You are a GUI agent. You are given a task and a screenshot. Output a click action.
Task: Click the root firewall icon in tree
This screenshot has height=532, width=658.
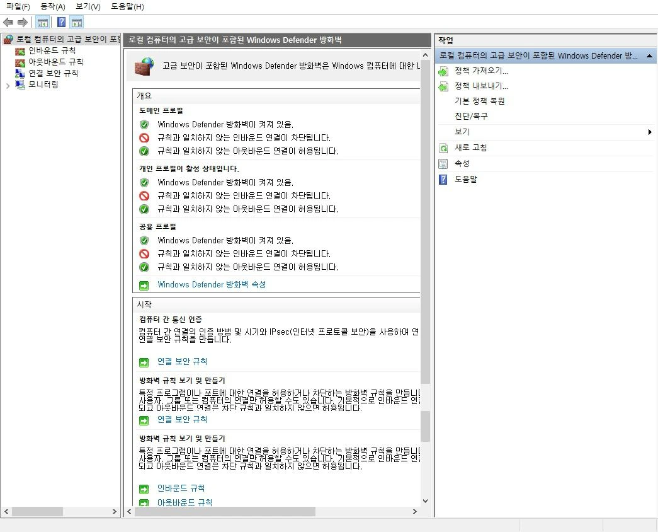click(8, 40)
